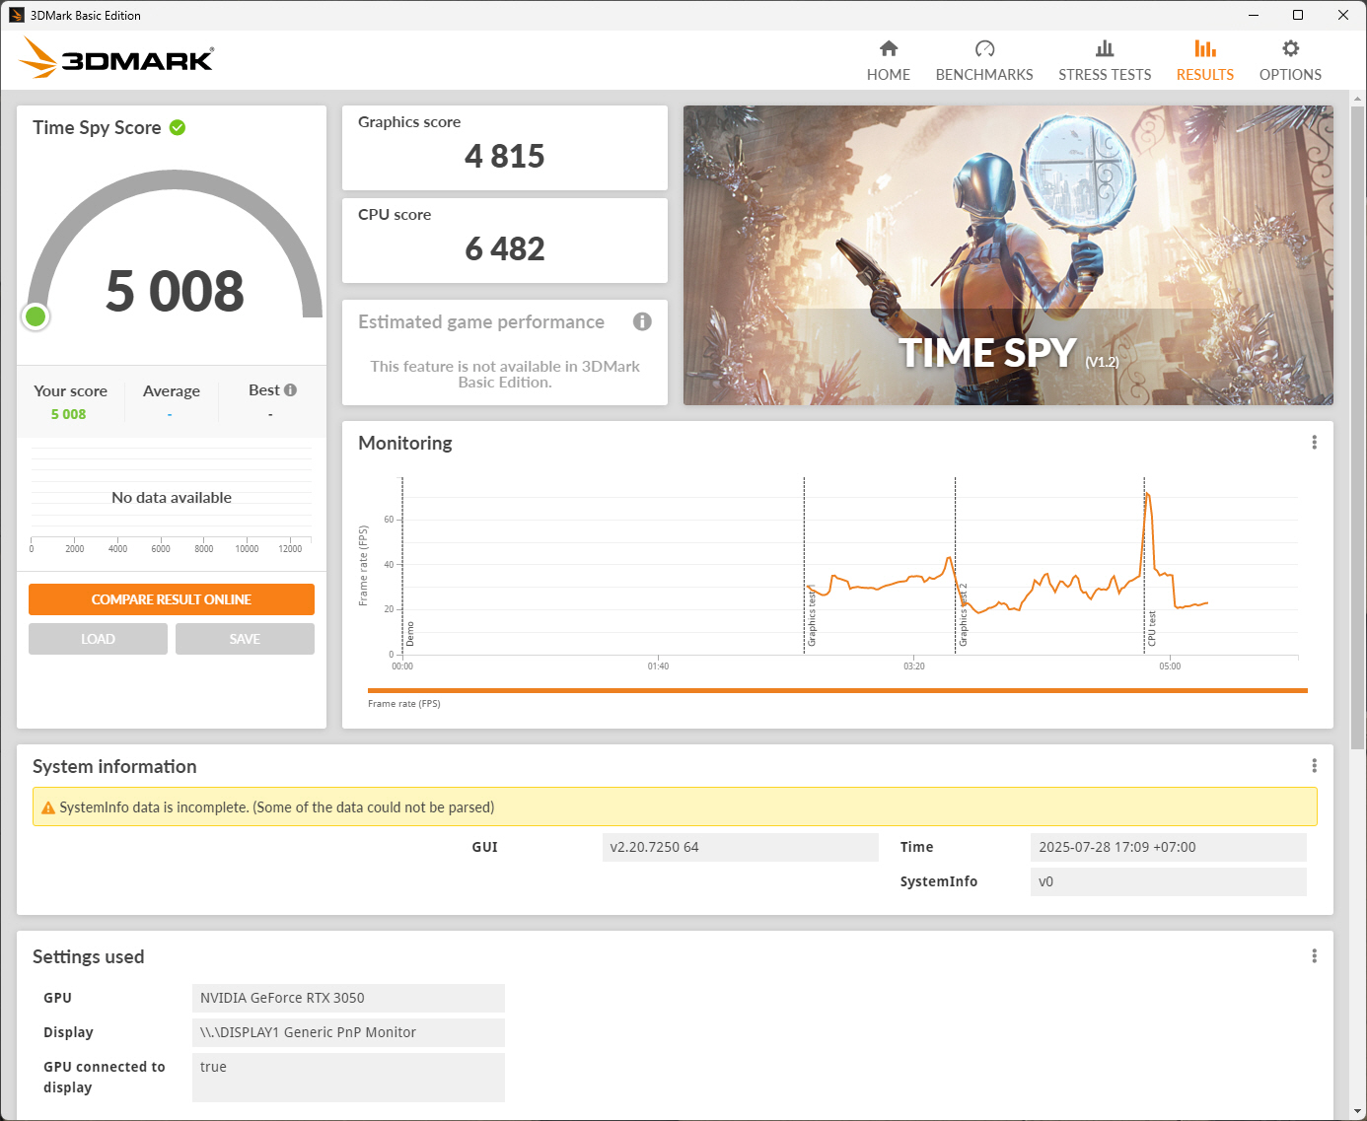
Task: Open the Monitoring panel three-dot menu
Action: [x=1314, y=443]
